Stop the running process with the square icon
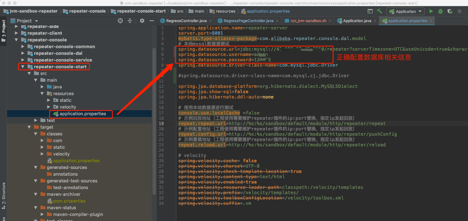Screen dimensions: 468x221 (460, 11)
